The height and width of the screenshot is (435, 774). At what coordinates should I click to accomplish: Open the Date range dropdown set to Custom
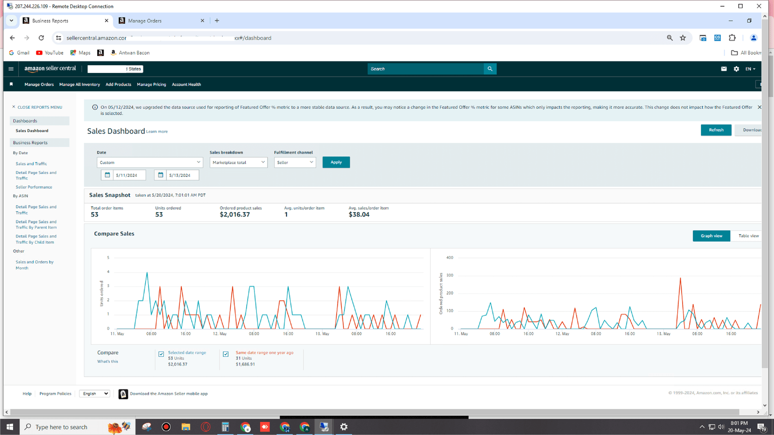[149, 162]
